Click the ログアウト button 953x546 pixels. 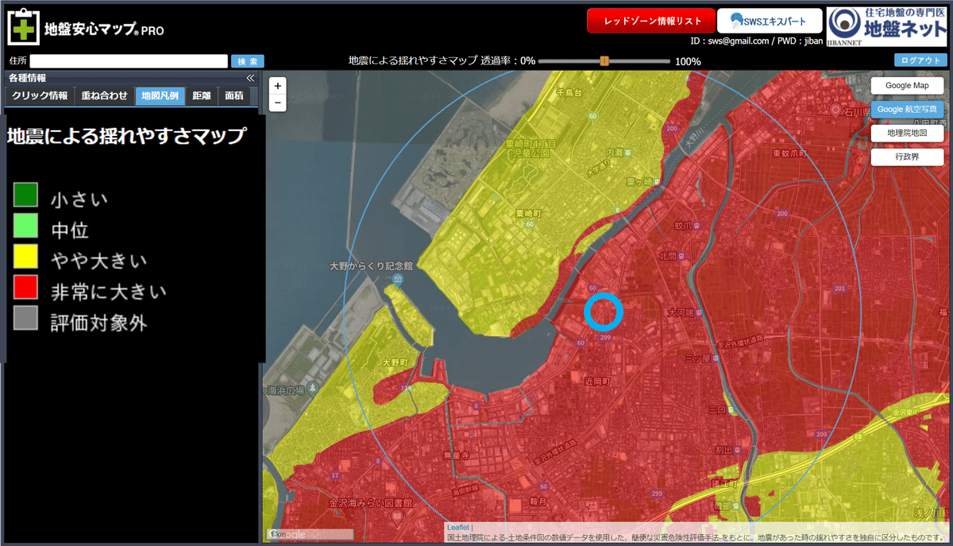922,60
